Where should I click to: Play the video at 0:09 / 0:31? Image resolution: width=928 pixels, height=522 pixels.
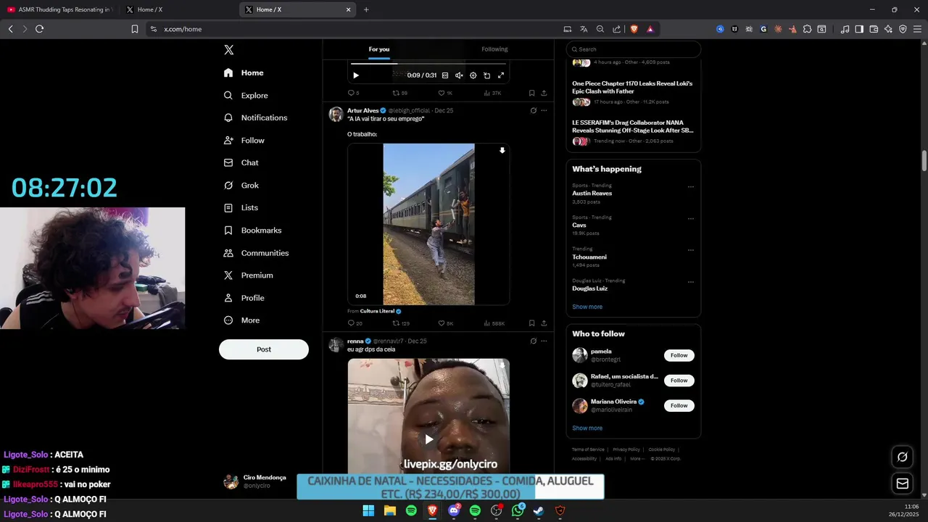355,75
